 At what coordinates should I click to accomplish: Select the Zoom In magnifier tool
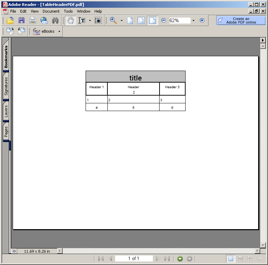pos(113,20)
